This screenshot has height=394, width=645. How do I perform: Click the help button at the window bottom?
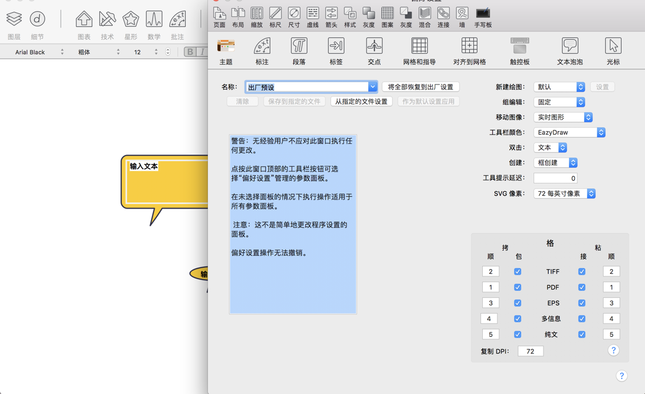[x=622, y=375]
